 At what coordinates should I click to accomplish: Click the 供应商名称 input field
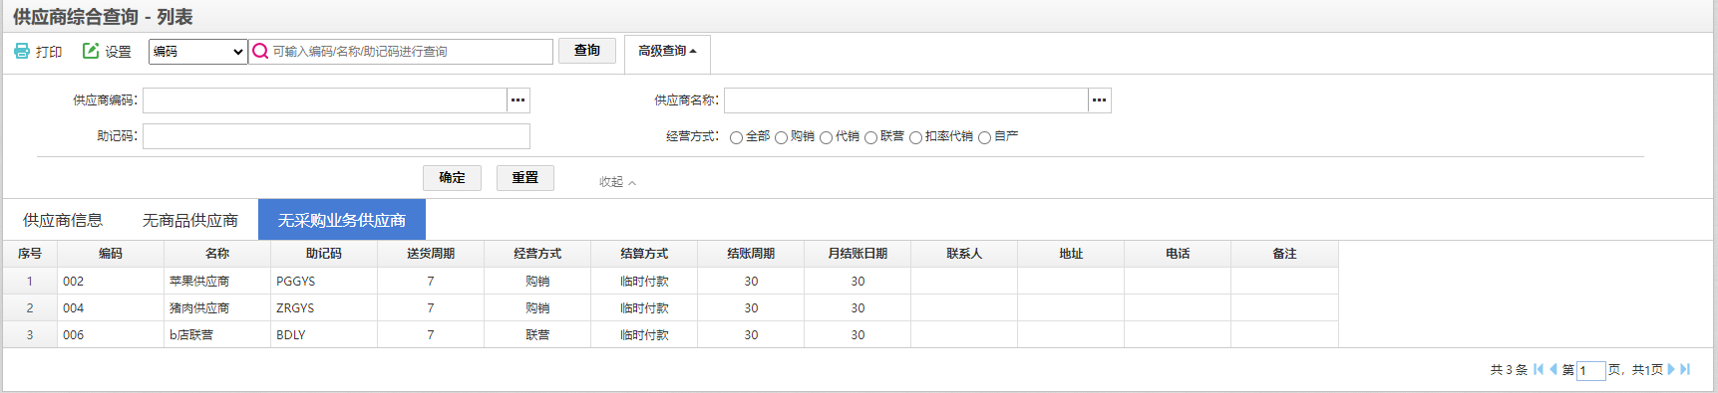(906, 99)
